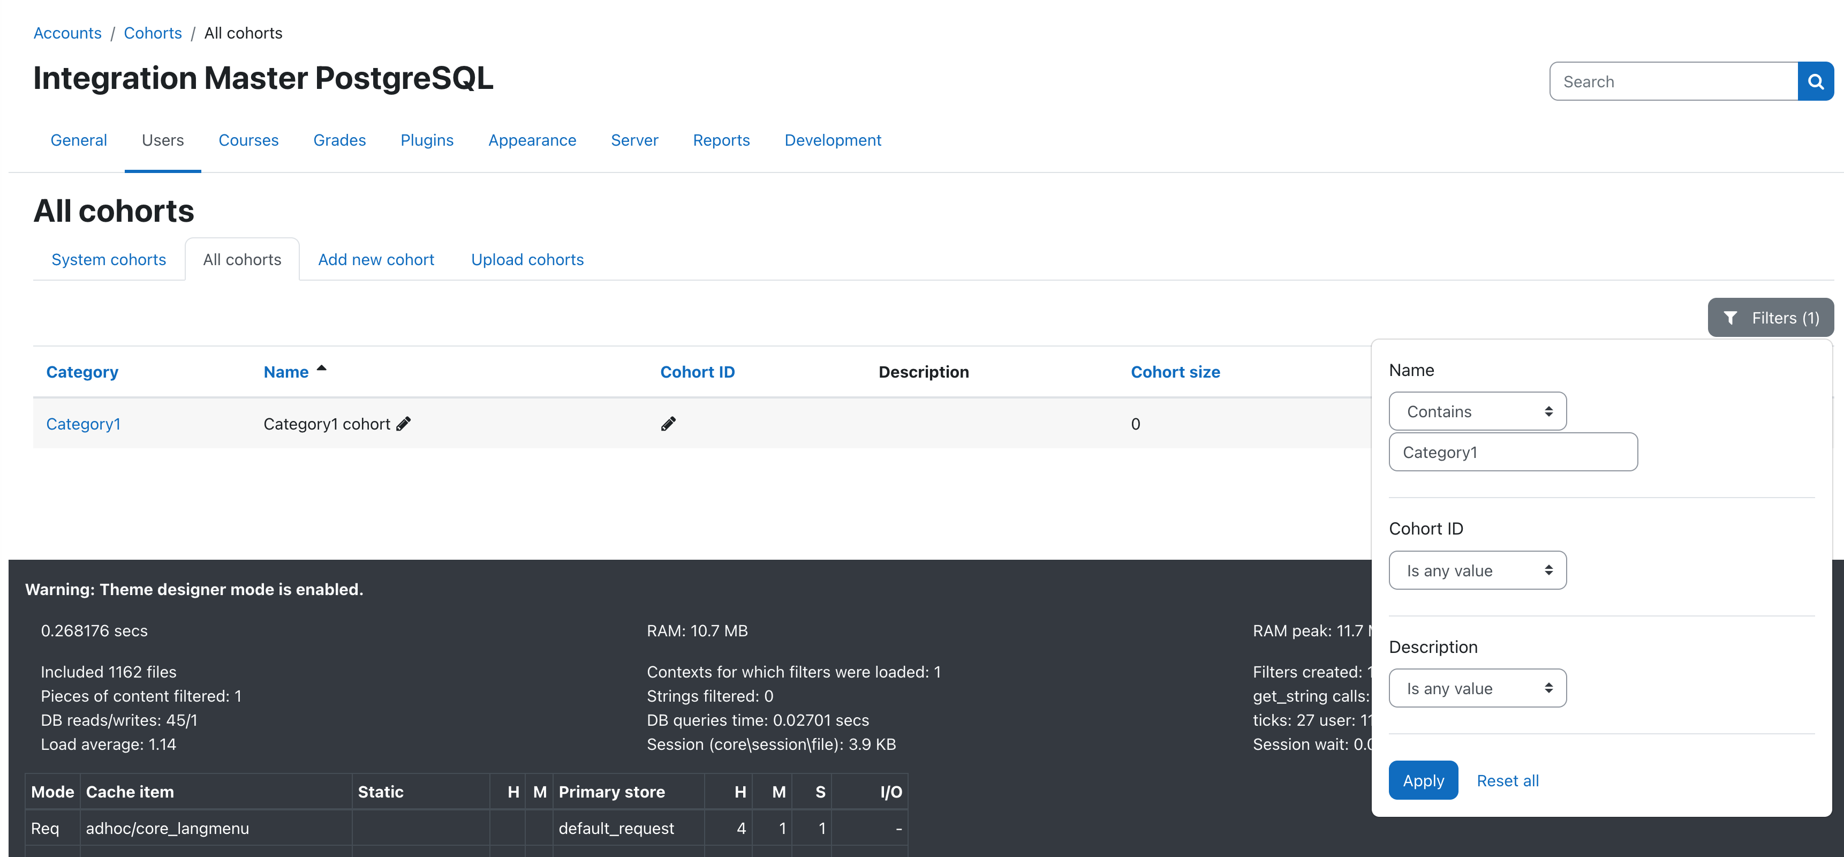Click the Description column header
The height and width of the screenshot is (857, 1844).
[924, 372]
